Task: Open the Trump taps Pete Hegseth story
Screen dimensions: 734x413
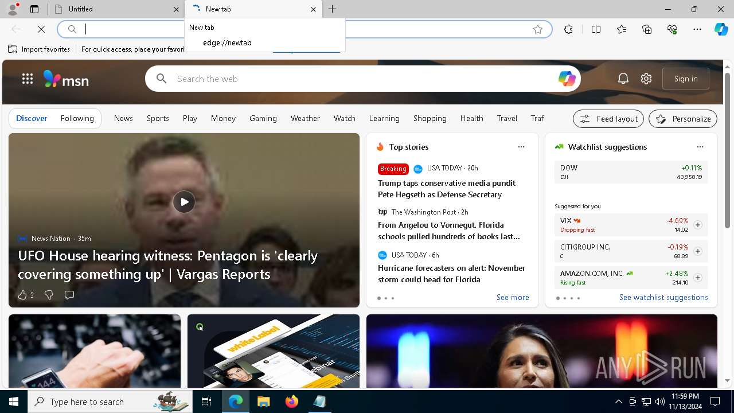Action: pyautogui.click(x=447, y=189)
